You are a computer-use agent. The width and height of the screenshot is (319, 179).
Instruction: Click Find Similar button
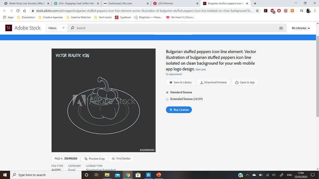[121, 159]
